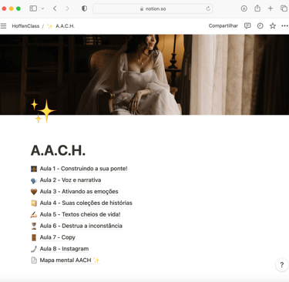Click the scroll icon beside Aula 4
The width and height of the screenshot is (289, 282).
click(x=34, y=203)
